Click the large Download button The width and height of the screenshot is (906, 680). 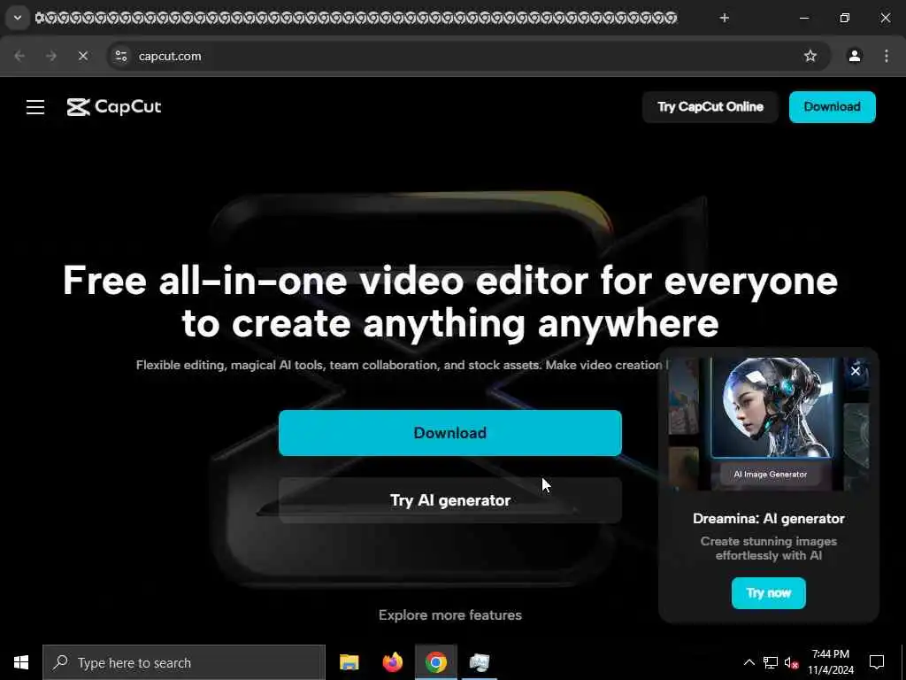coord(450,433)
